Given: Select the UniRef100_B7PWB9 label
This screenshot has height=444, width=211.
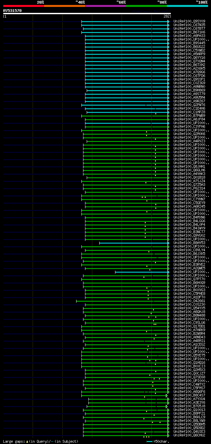Looking at the screenshot, I should click(189, 116).
